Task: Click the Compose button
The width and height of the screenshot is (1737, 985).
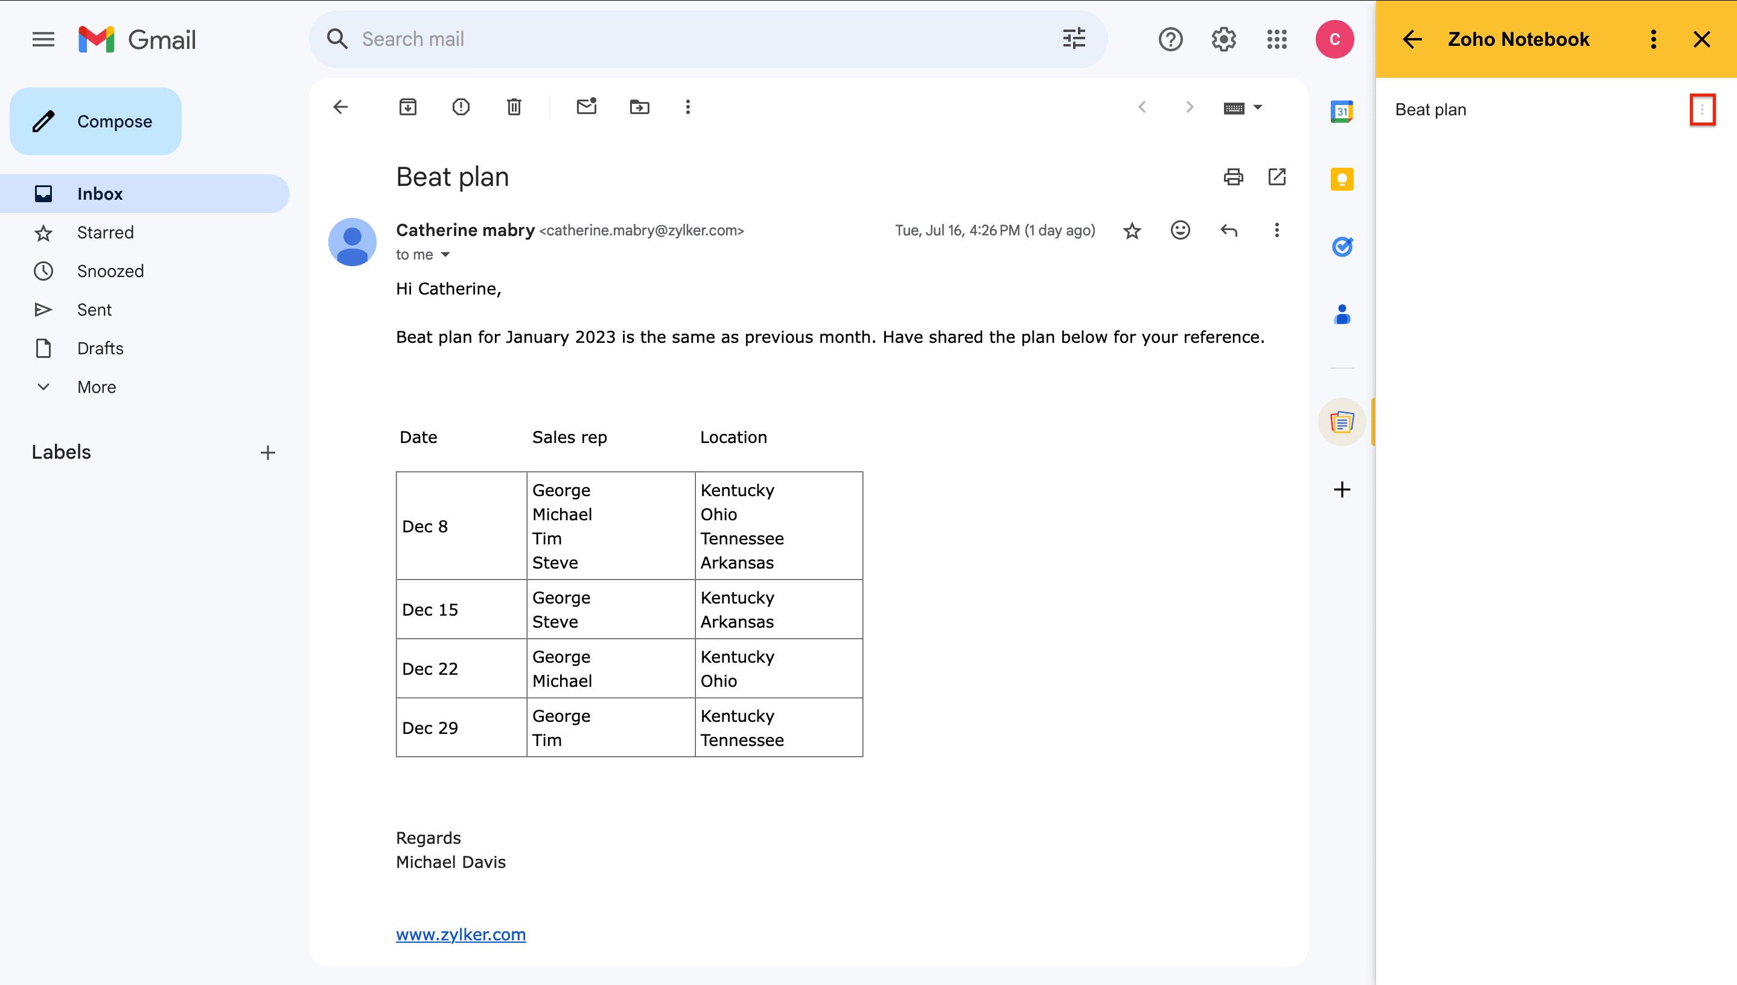Action: pyautogui.click(x=95, y=122)
